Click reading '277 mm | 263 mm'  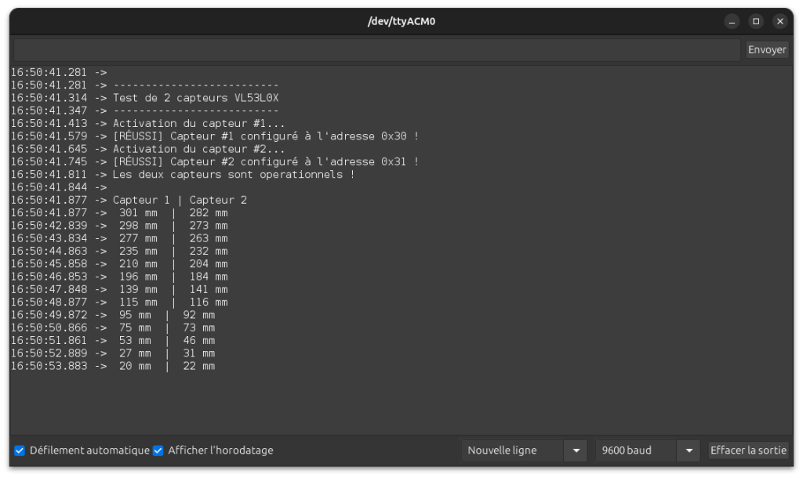click(173, 238)
